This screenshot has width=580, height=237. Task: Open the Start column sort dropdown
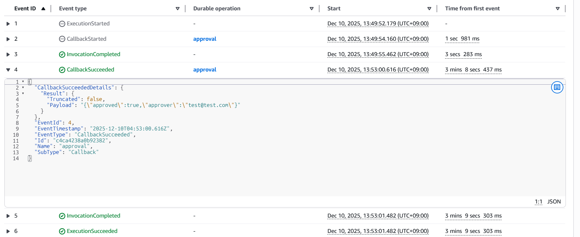pos(429,8)
